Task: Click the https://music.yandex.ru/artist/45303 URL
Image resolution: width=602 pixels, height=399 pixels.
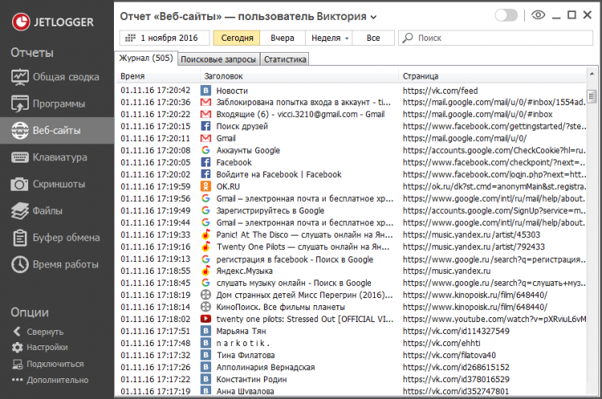Action: [x=471, y=235]
